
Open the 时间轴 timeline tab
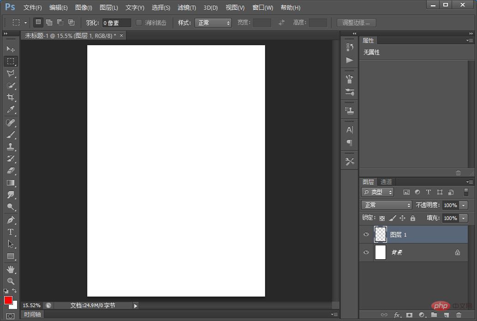[x=32, y=315]
